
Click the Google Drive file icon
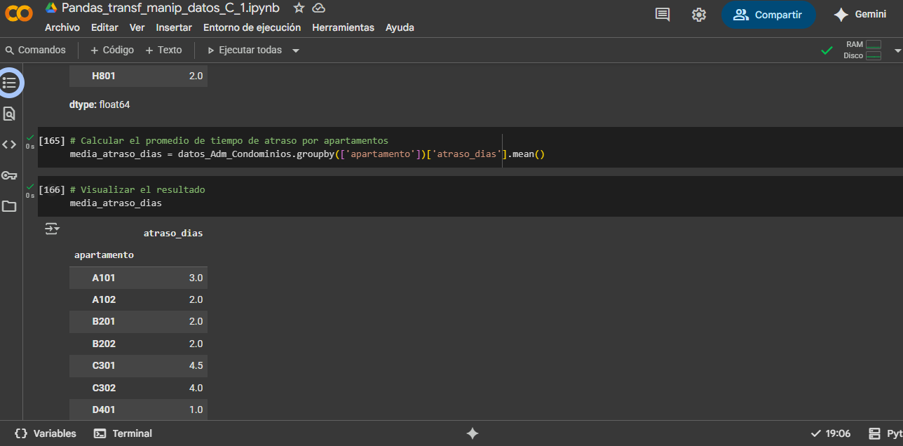(x=51, y=8)
